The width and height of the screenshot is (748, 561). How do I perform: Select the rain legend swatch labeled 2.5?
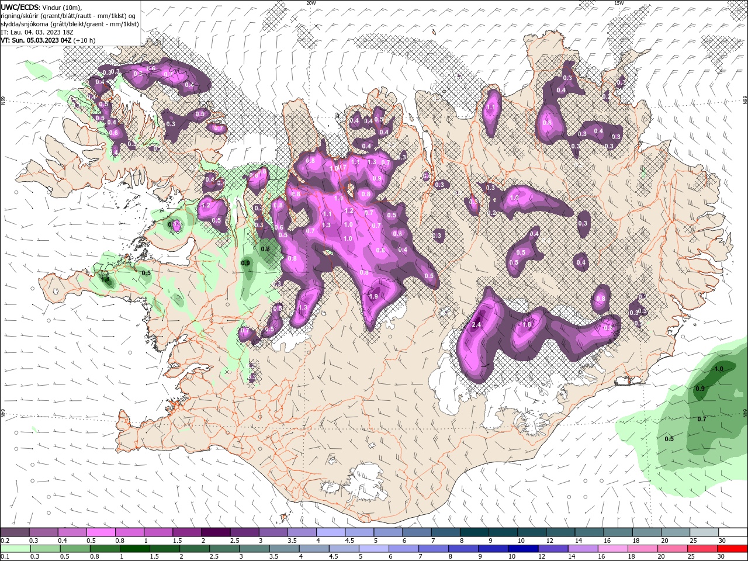[x=224, y=549]
